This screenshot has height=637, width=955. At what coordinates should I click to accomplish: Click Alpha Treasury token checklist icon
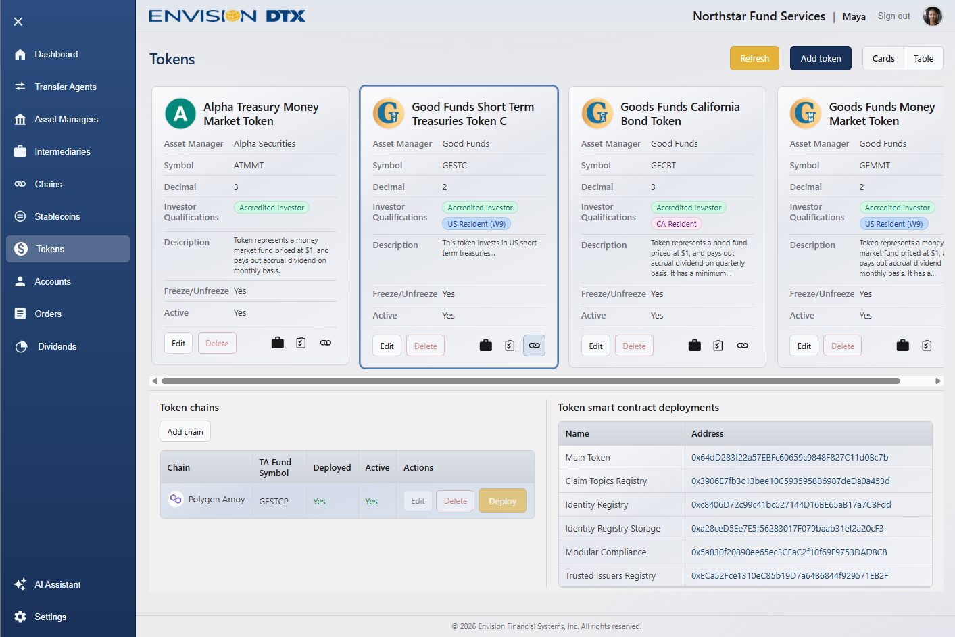[x=301, y=343]
